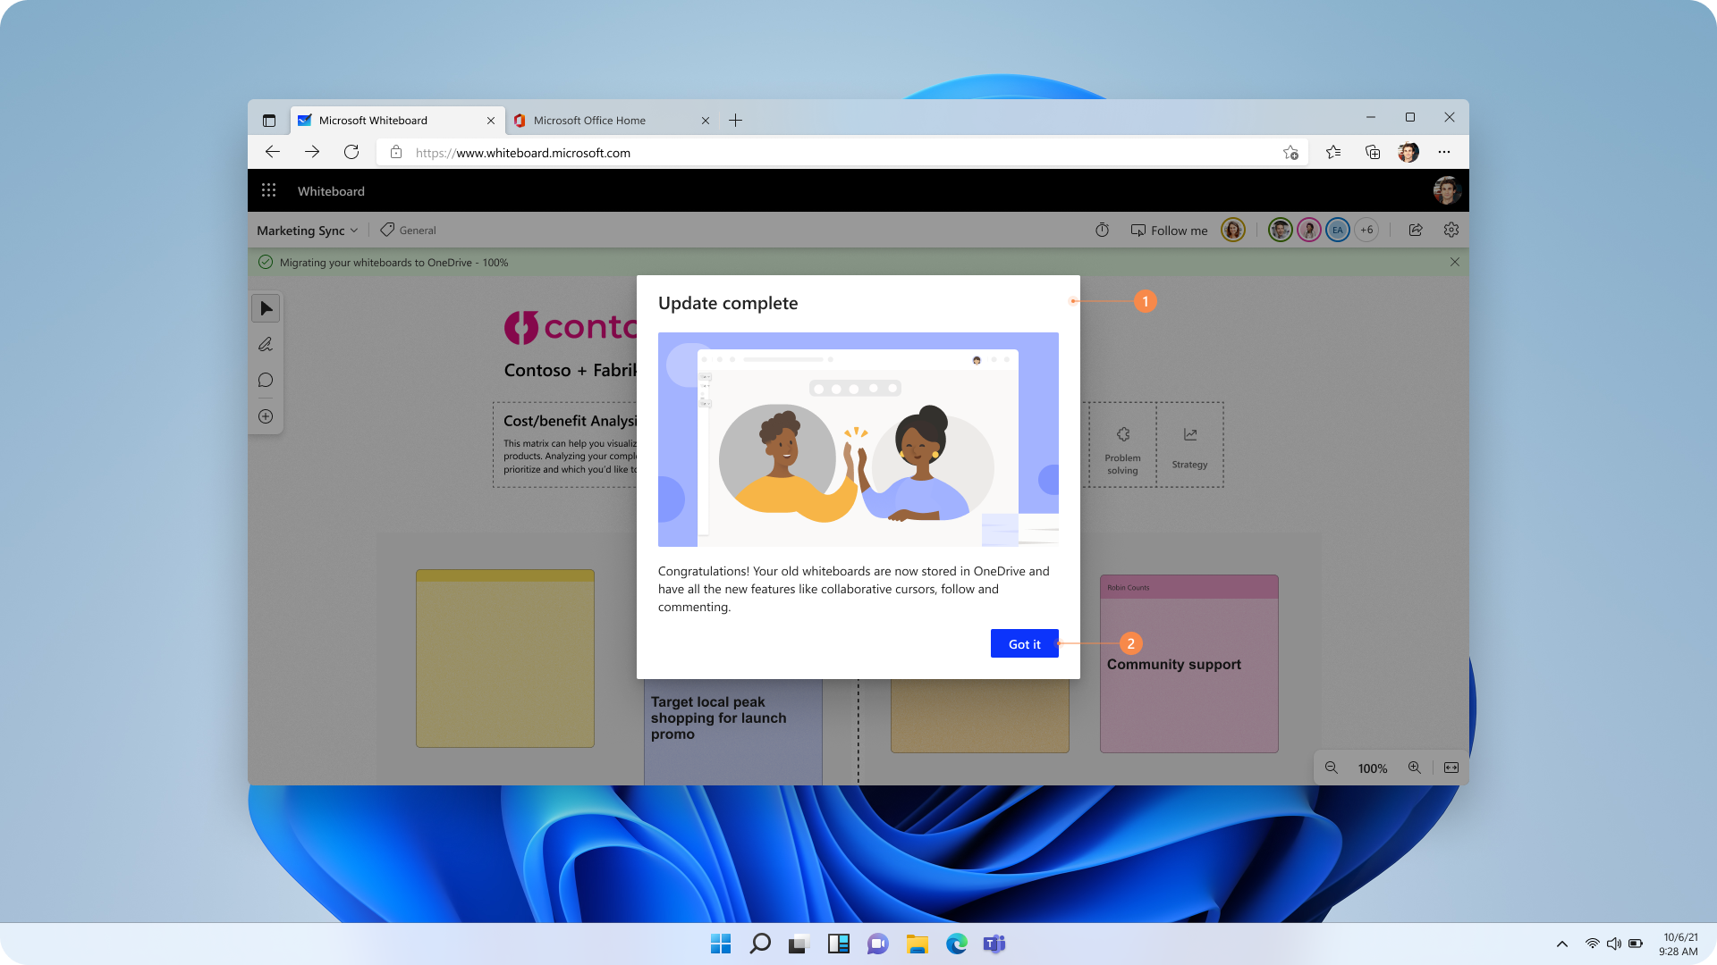Open the Share whiteboard icon
This screenshot has width=1717, height=965.
click(1416, 230)
